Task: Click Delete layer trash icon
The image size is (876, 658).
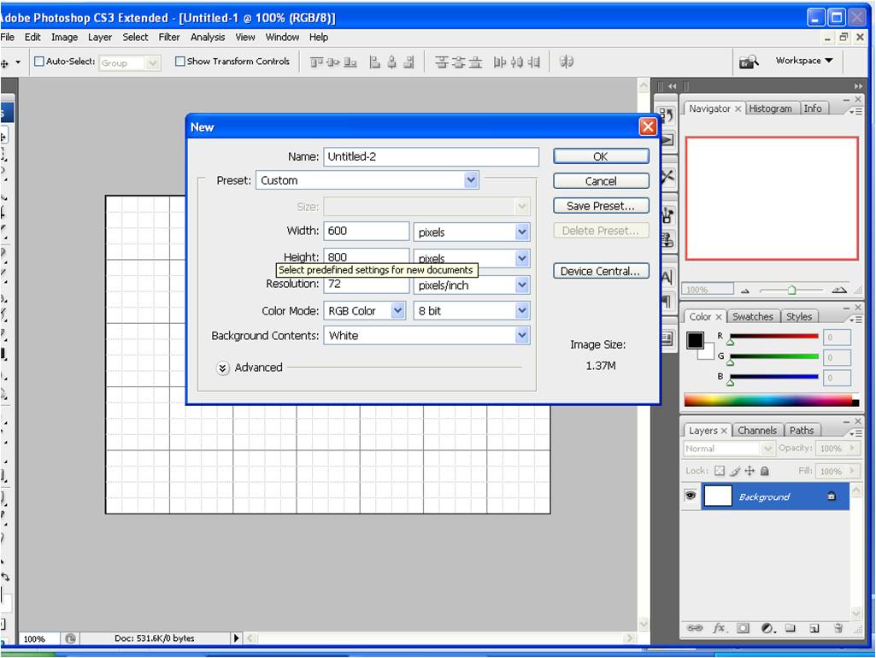Action: [838, 628]
